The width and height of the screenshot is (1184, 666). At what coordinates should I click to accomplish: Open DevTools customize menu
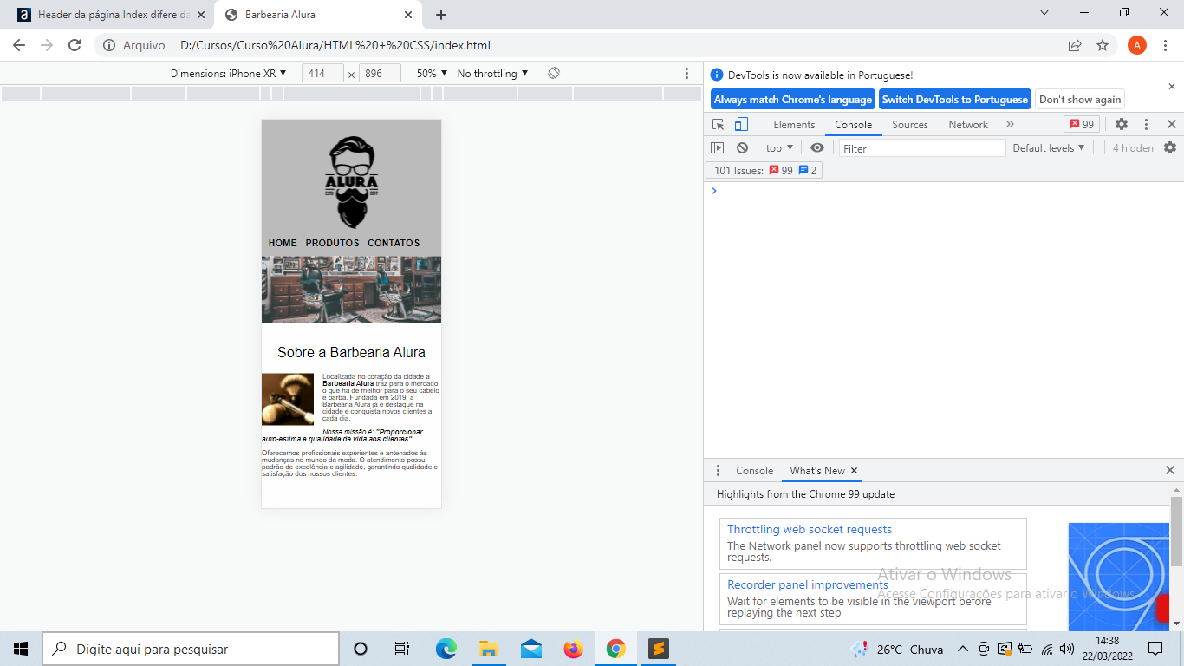[x=1146, y=124]
